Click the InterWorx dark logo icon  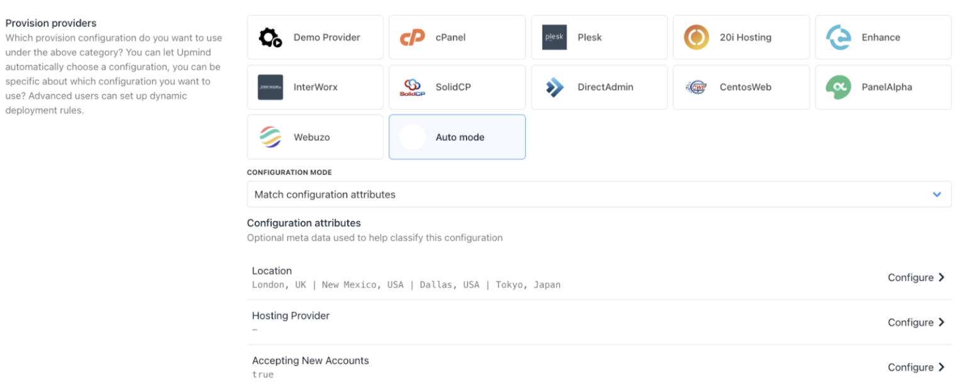point(271,87)
